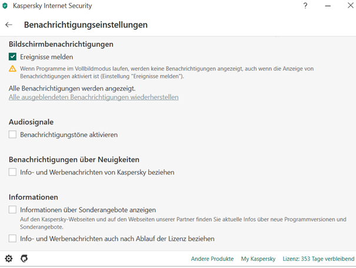Open the settings gear icon

[9, 259]
